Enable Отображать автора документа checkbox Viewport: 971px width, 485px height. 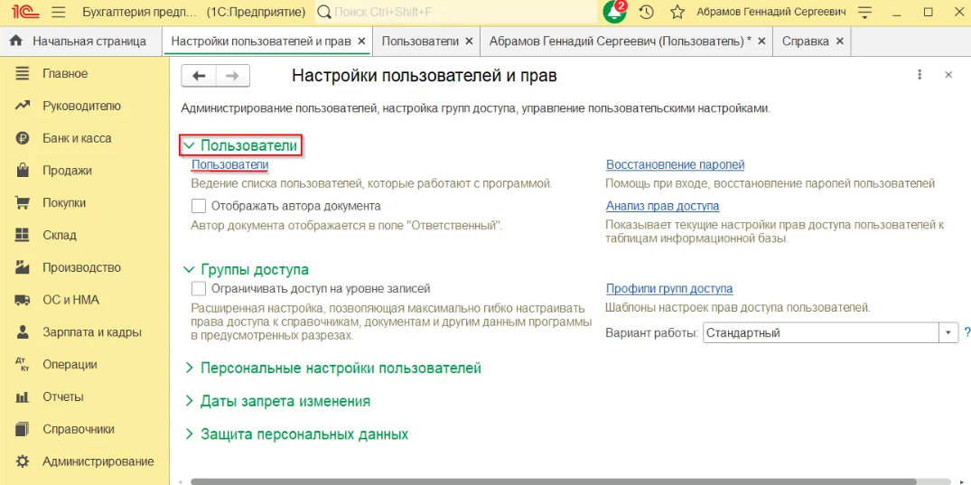(199, 206)
